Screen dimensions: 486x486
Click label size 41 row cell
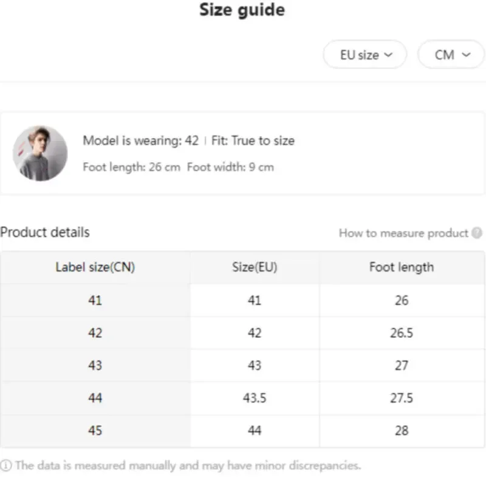95,300
